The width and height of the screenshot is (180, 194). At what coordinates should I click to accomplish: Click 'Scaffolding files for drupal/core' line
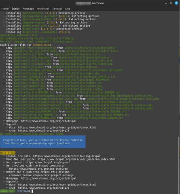[25, 45]
